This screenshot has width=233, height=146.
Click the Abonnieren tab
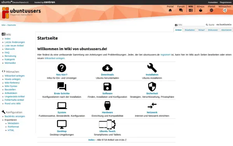226,30
